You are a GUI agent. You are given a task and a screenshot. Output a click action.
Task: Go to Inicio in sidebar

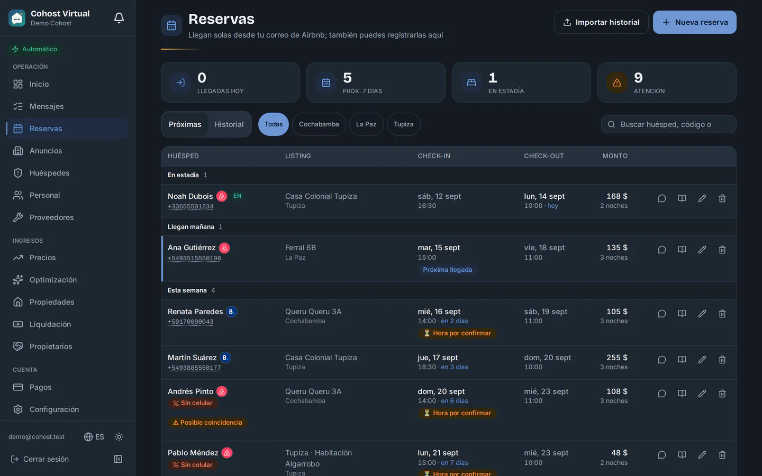pyautogui.click(x=67, y=84)
